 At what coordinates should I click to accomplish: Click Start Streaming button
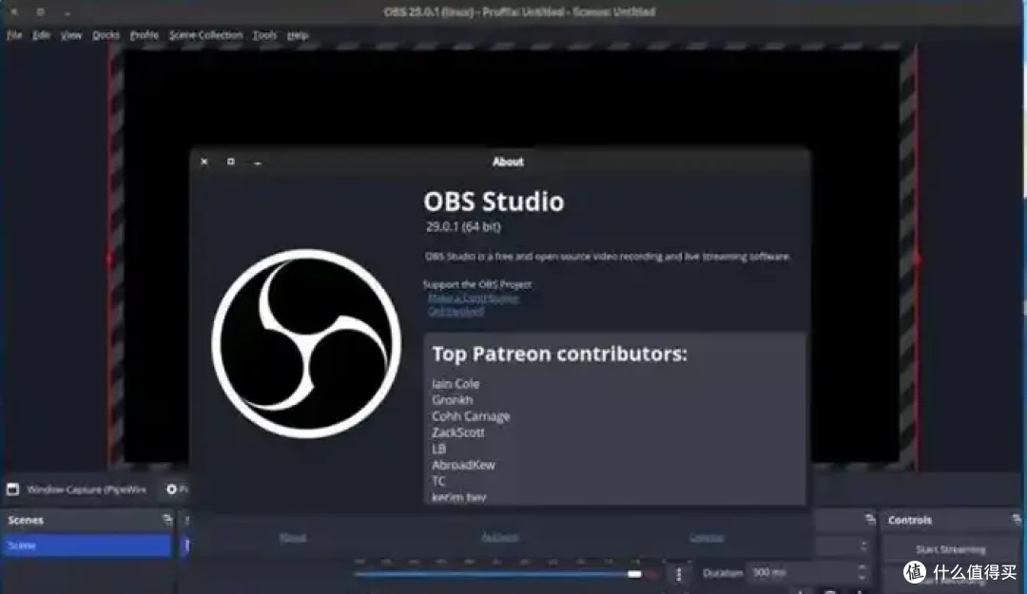(950, 549)
